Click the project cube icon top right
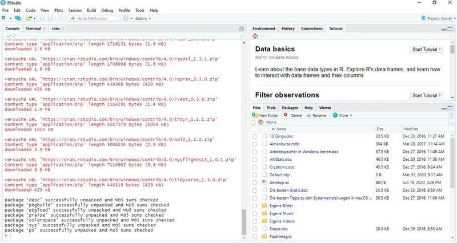This screenshot has width=457, height=243. [x=423, y=18]
